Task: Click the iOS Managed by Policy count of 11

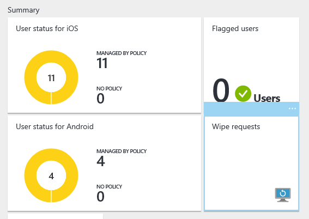Action: pos(102,63)
